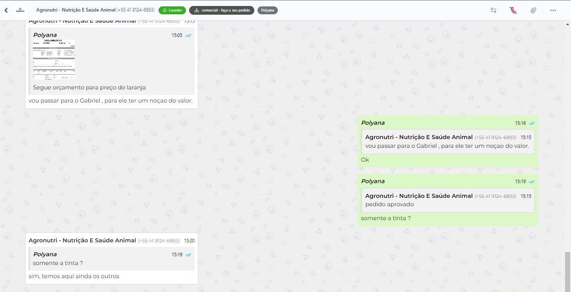Click quoted 'pedido aprovado' message
Image resolution: width=571 pixels, height=292 pixels.
(447, 200)
